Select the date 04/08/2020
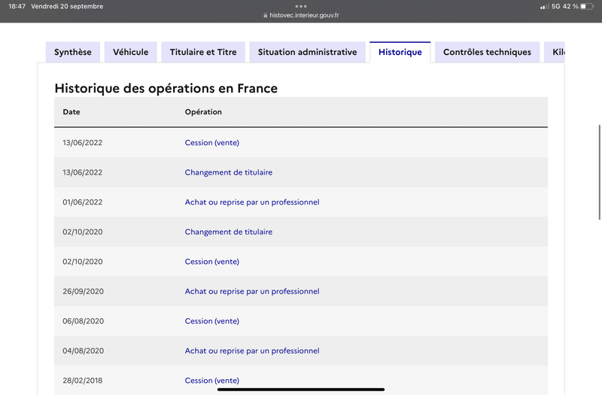Image resolution: width=602 pixels, height=395 pixels. coord(83,351)
